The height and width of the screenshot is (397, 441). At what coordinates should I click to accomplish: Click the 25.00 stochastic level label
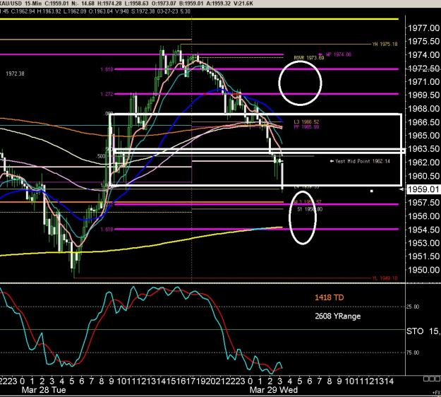tap(413, 307)
